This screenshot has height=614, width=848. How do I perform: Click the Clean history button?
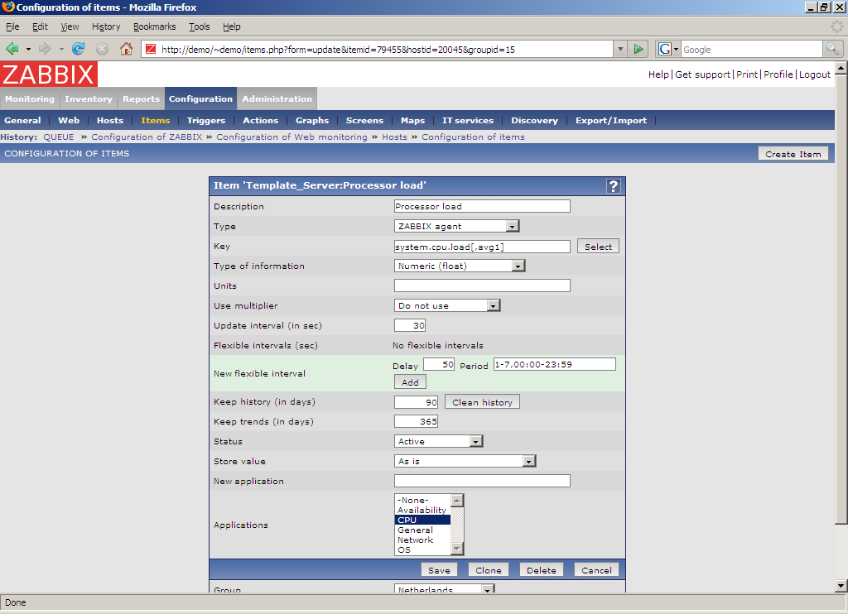click(483, 402)
